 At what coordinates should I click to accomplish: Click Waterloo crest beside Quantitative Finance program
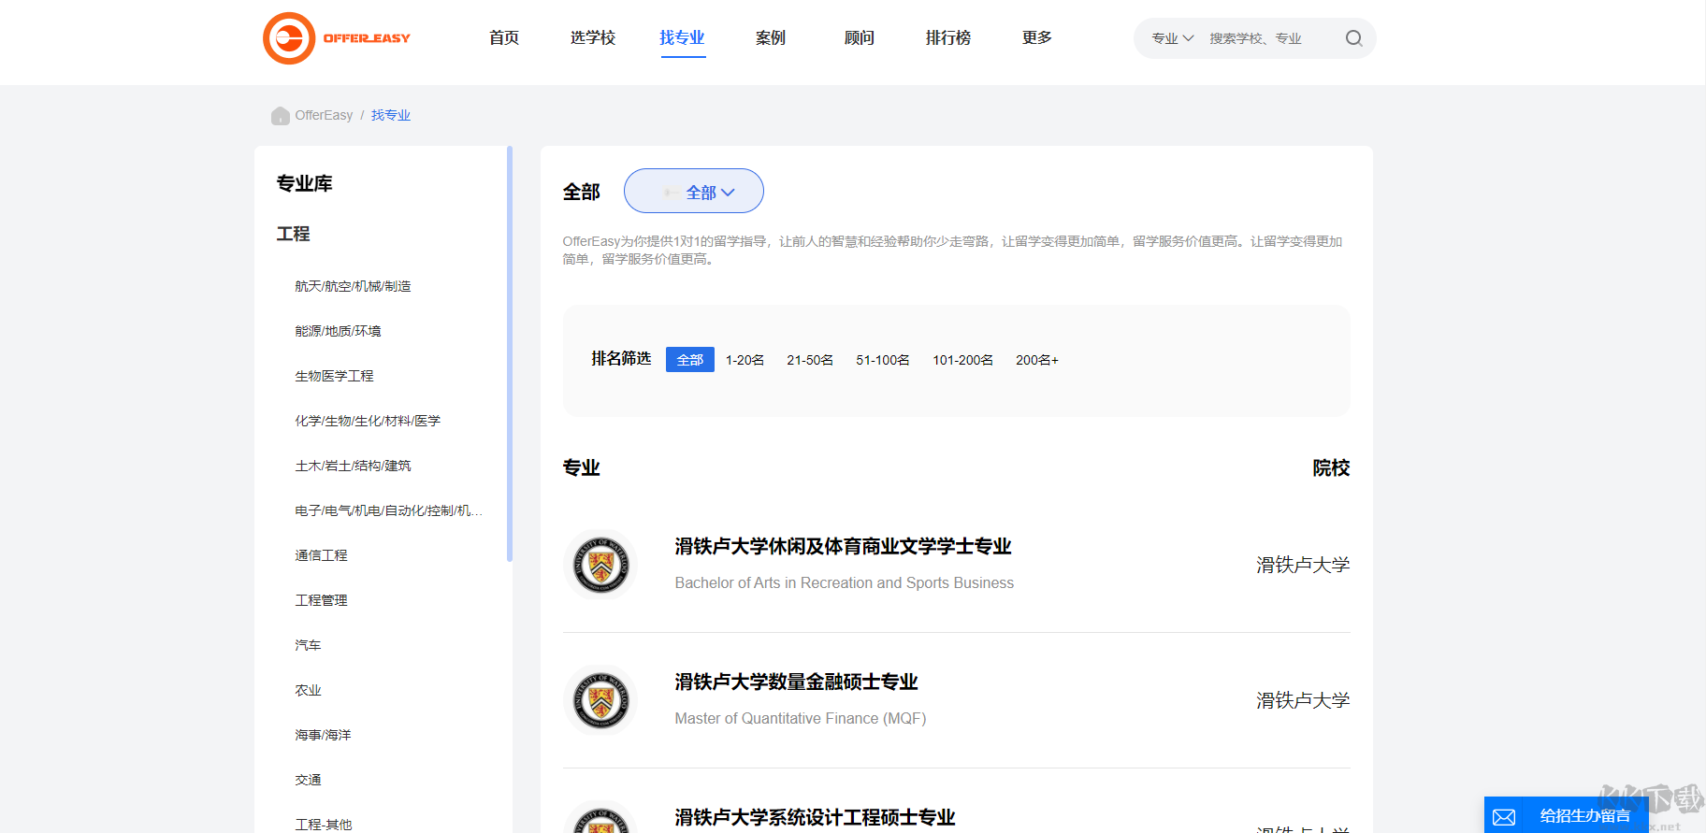(x=600, y=700)
